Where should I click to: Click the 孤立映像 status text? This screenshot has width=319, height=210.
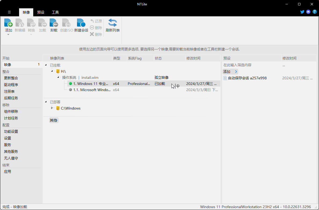[162, 77]
